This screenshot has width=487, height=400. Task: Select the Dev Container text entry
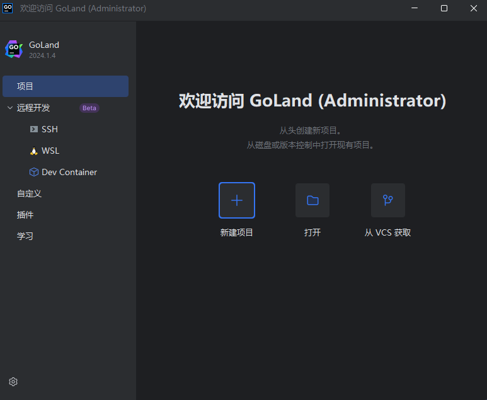click(69, 172)
